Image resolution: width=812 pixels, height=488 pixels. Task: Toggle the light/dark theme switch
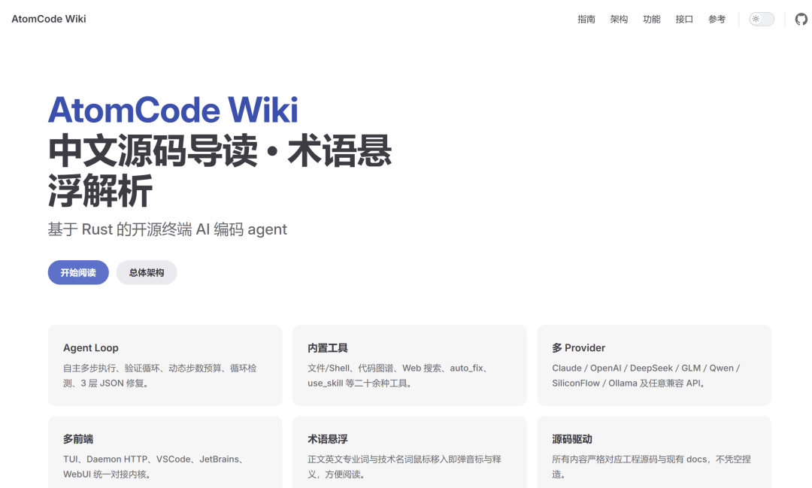tap(761, 19)
